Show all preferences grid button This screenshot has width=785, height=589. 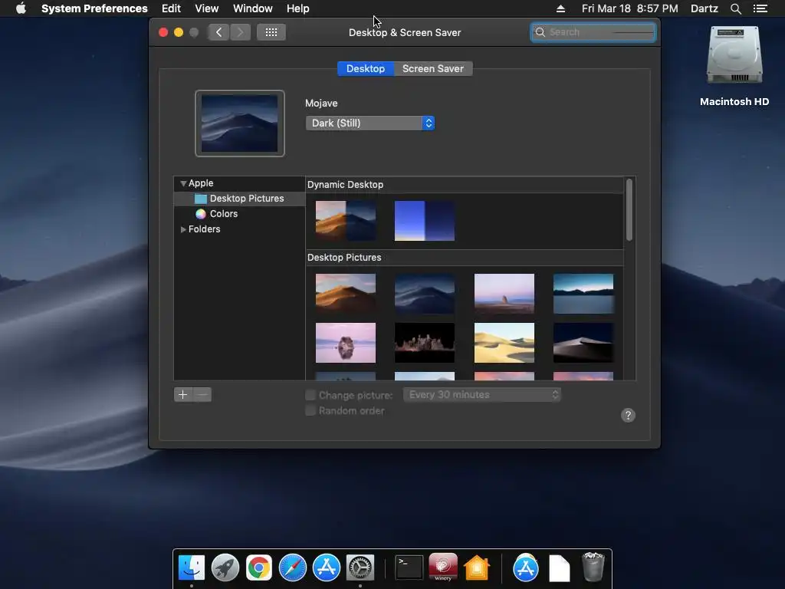click(271, 32)
